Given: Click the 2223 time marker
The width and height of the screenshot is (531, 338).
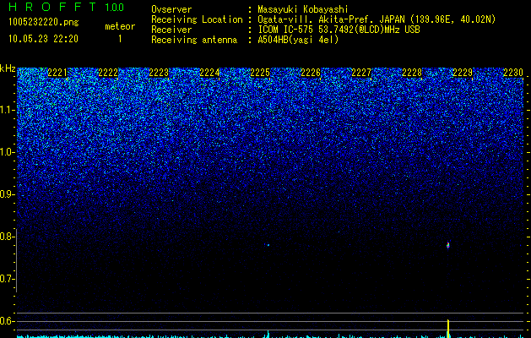Looking at the screenshot, I should (x=159, y=73).
